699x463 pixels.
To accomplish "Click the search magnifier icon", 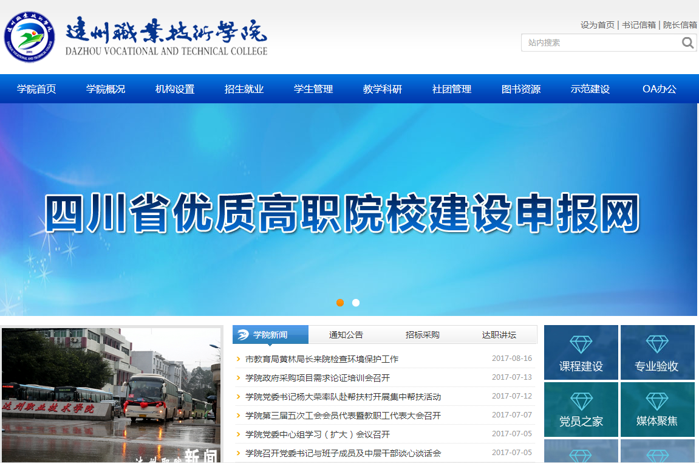I will click(687, 43).
